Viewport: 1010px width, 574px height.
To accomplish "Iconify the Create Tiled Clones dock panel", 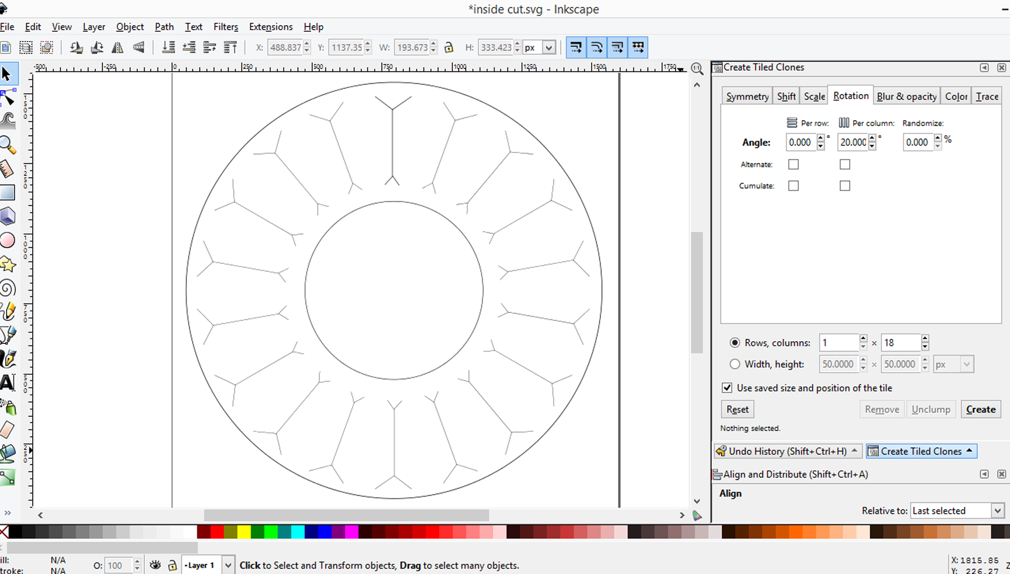I will coord(984,67).
